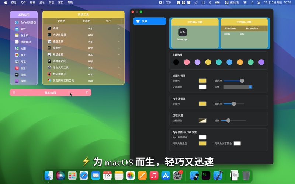Viewport: 295px width, 184px height.
Task: Open the 窗口 menu in menu bar
Action: coord(61,2)
